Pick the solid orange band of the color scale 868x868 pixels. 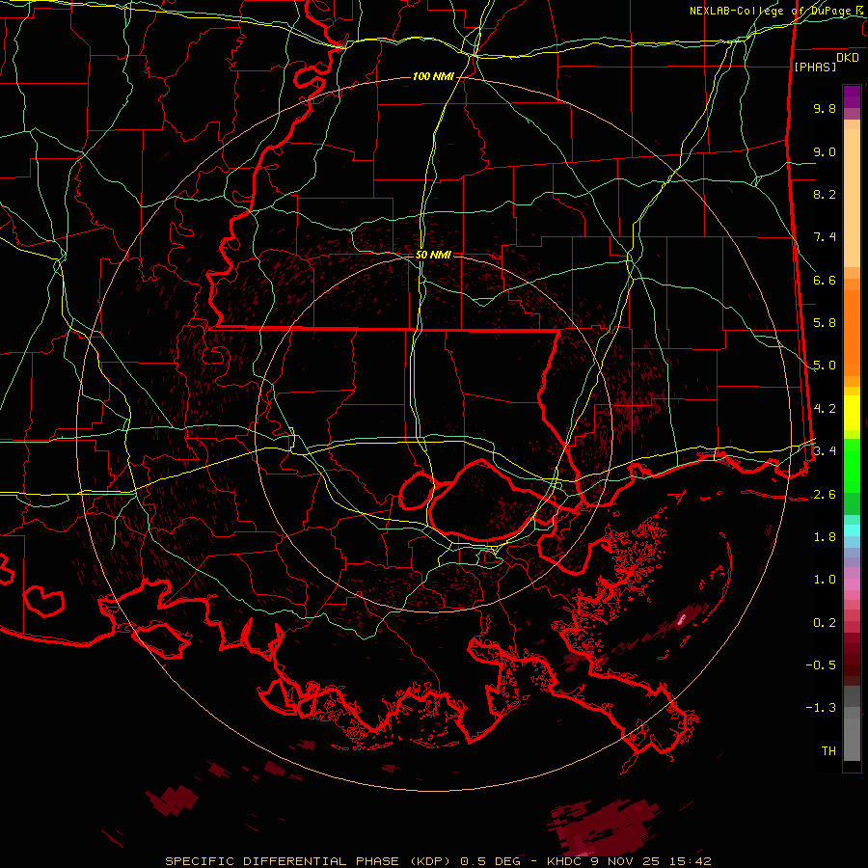(852, 333)
